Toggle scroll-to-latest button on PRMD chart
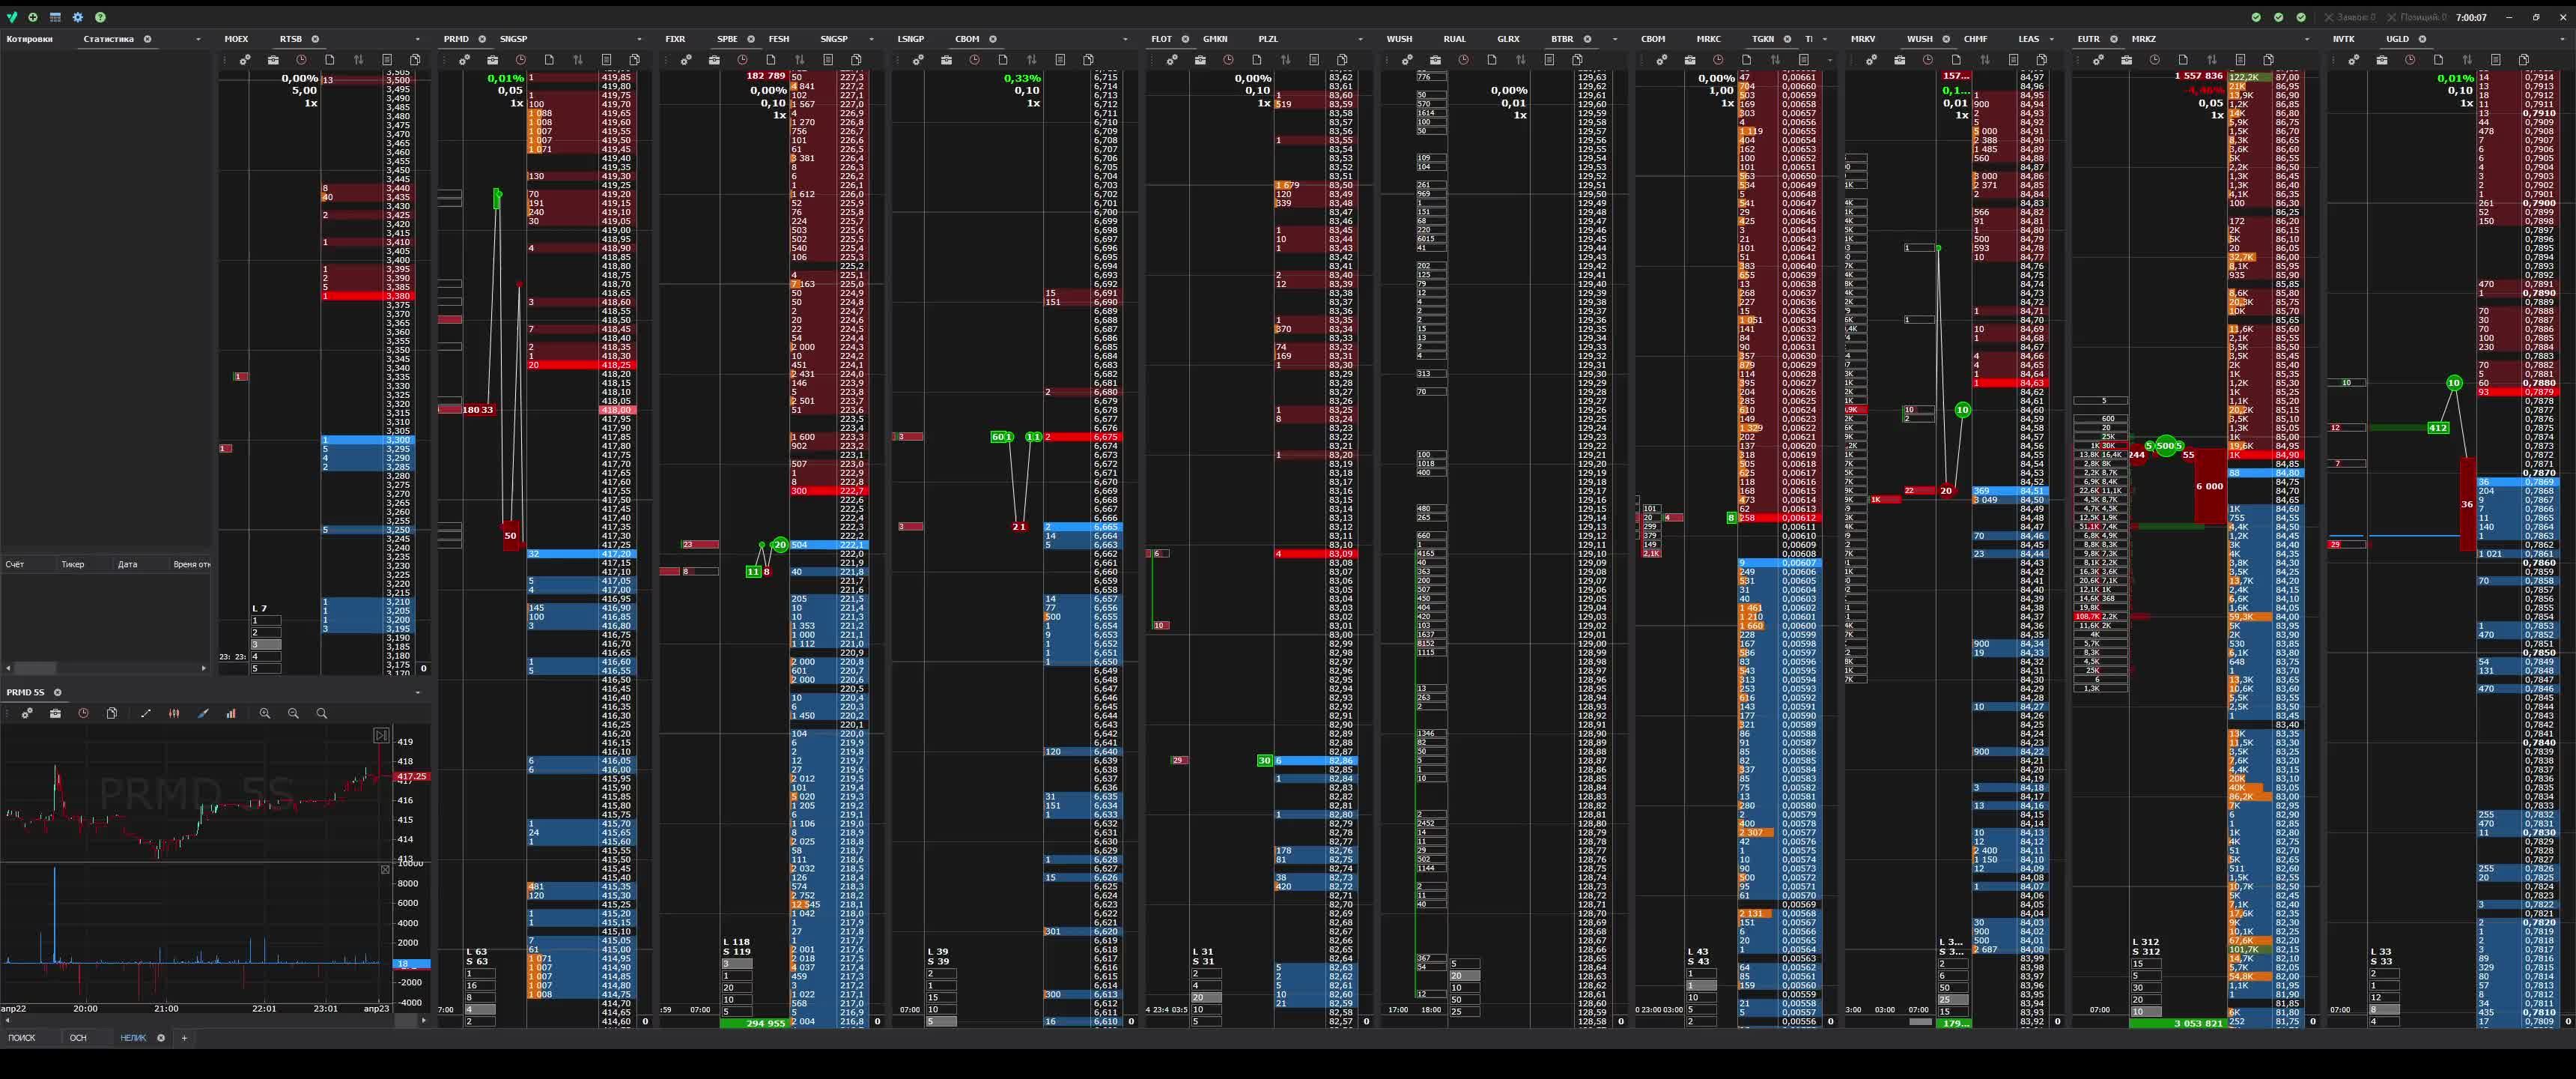This screenshot has width=2576, height=1079. tap(381, 736)
